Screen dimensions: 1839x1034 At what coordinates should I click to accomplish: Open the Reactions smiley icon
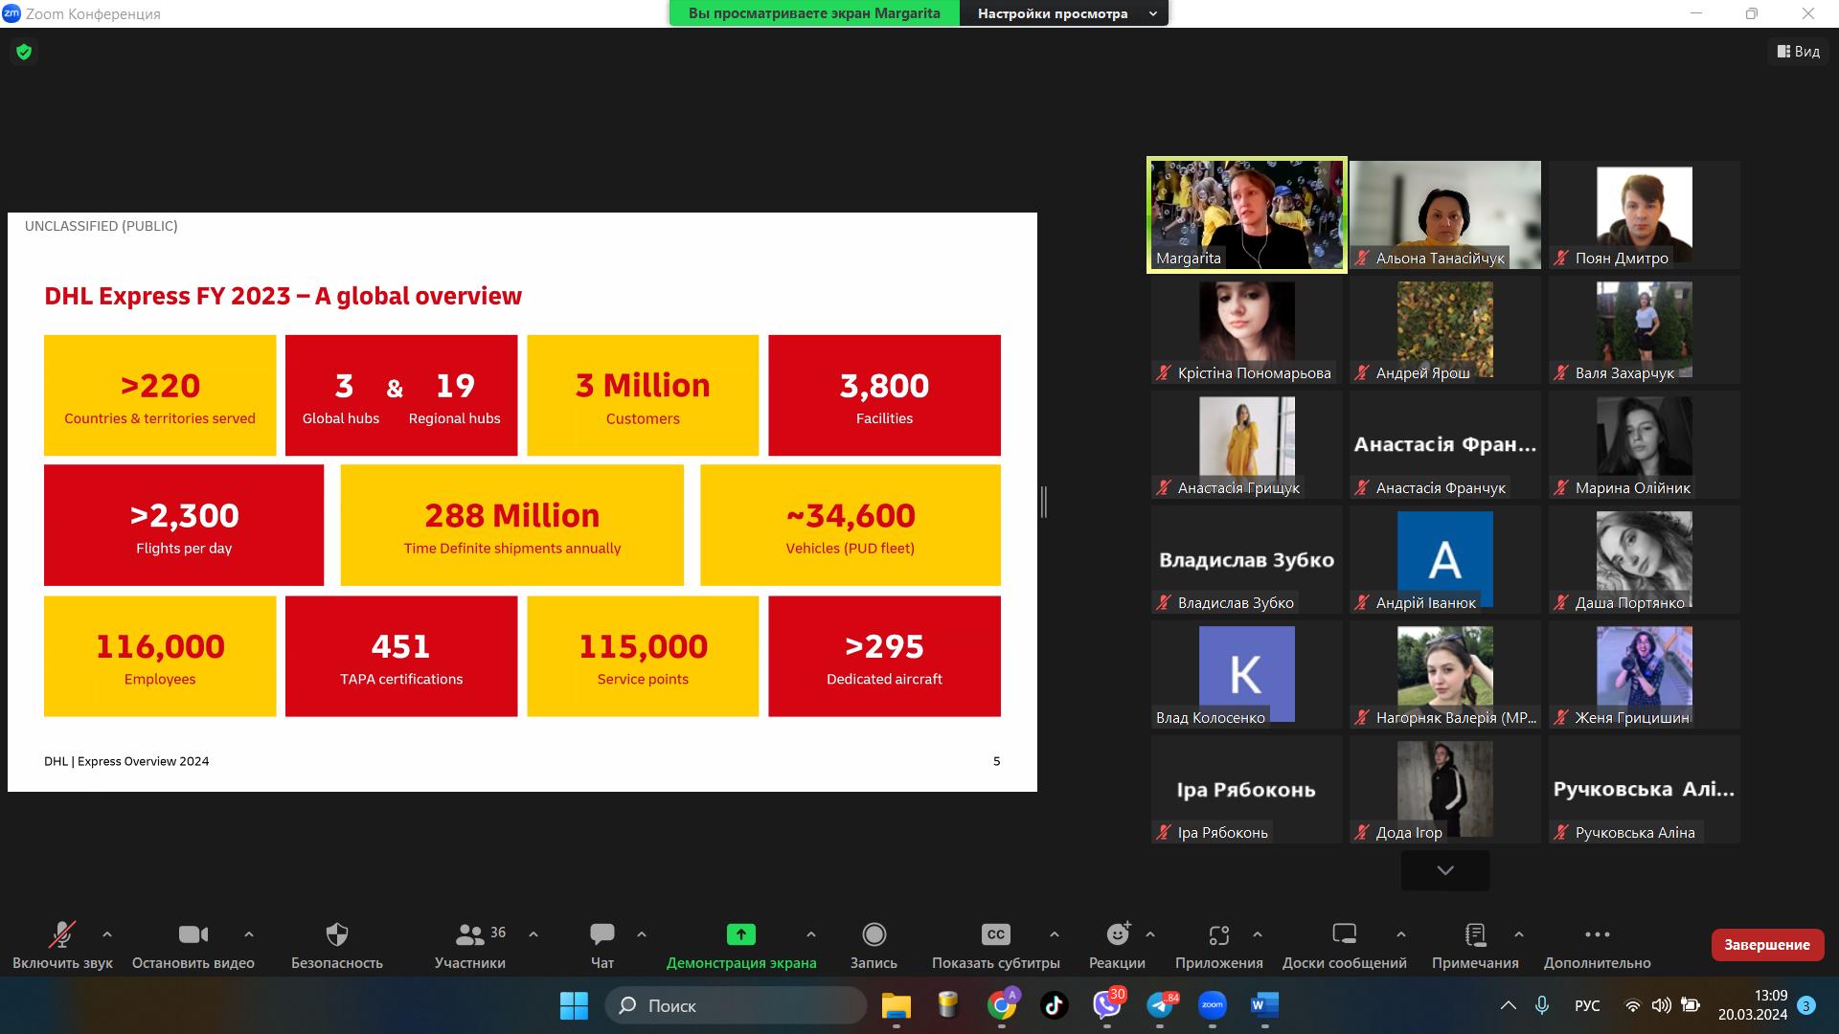1117,934
